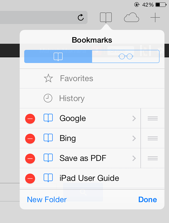Tap red delete icon beside Google
The width and height of the screenshot is (169, 223).
tap(30, 119)
